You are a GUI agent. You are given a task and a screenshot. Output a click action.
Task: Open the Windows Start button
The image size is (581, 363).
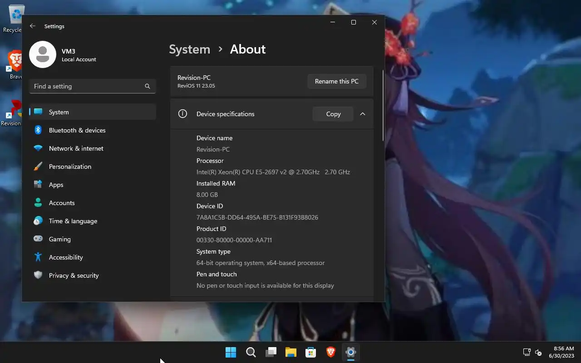(x=231, y=352)
